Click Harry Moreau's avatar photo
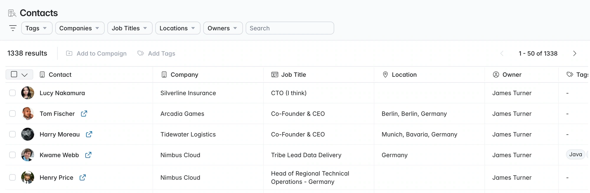The image size is (590, 193). click(x=28, y=134)
